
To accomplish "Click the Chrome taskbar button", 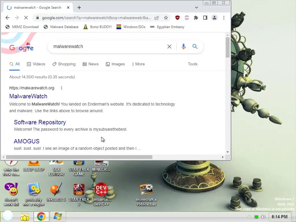I will (41, 217).
